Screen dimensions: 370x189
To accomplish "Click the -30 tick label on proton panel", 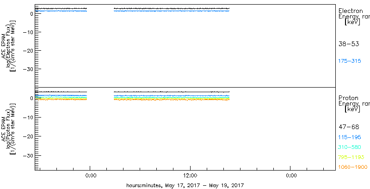I will coord(28,156).
